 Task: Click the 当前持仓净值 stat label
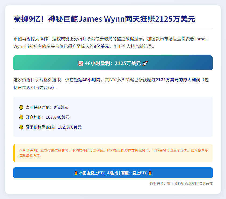[x=38, y=107]
